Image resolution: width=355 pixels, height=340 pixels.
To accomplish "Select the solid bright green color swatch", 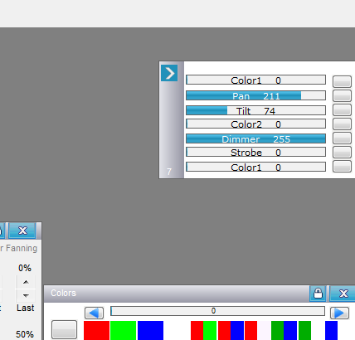I will (124, 330).
